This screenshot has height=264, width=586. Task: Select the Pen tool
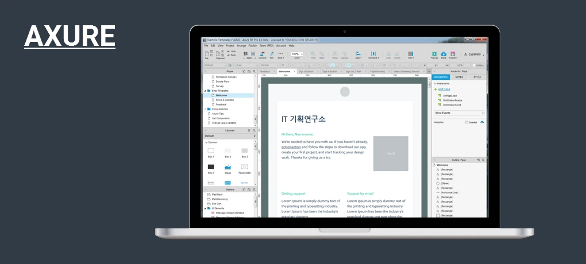[272, 54]
